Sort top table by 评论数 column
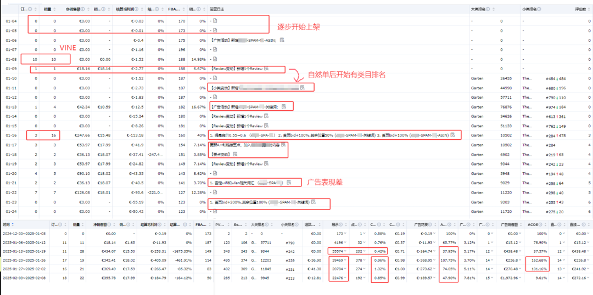This screenshot has height=295, width=593. [589, 9]
